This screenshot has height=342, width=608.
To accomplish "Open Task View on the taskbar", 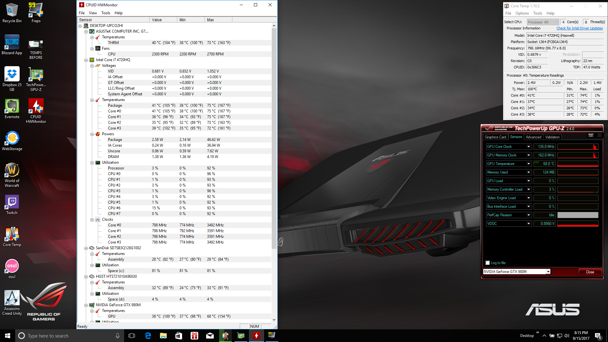I will (132, 336).
